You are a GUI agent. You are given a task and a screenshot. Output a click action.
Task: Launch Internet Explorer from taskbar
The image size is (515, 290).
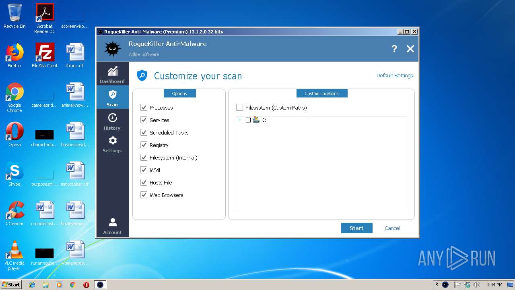[x=32, y=285]
